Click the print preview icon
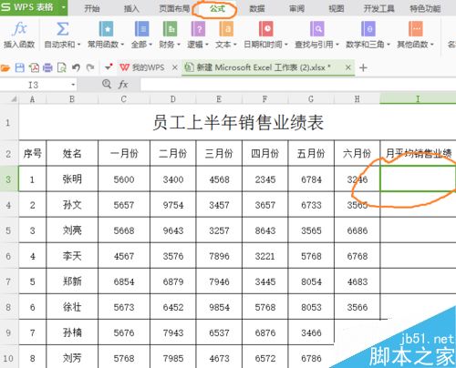The width and height of the screenshot is (456, 368). click(62, 67)
